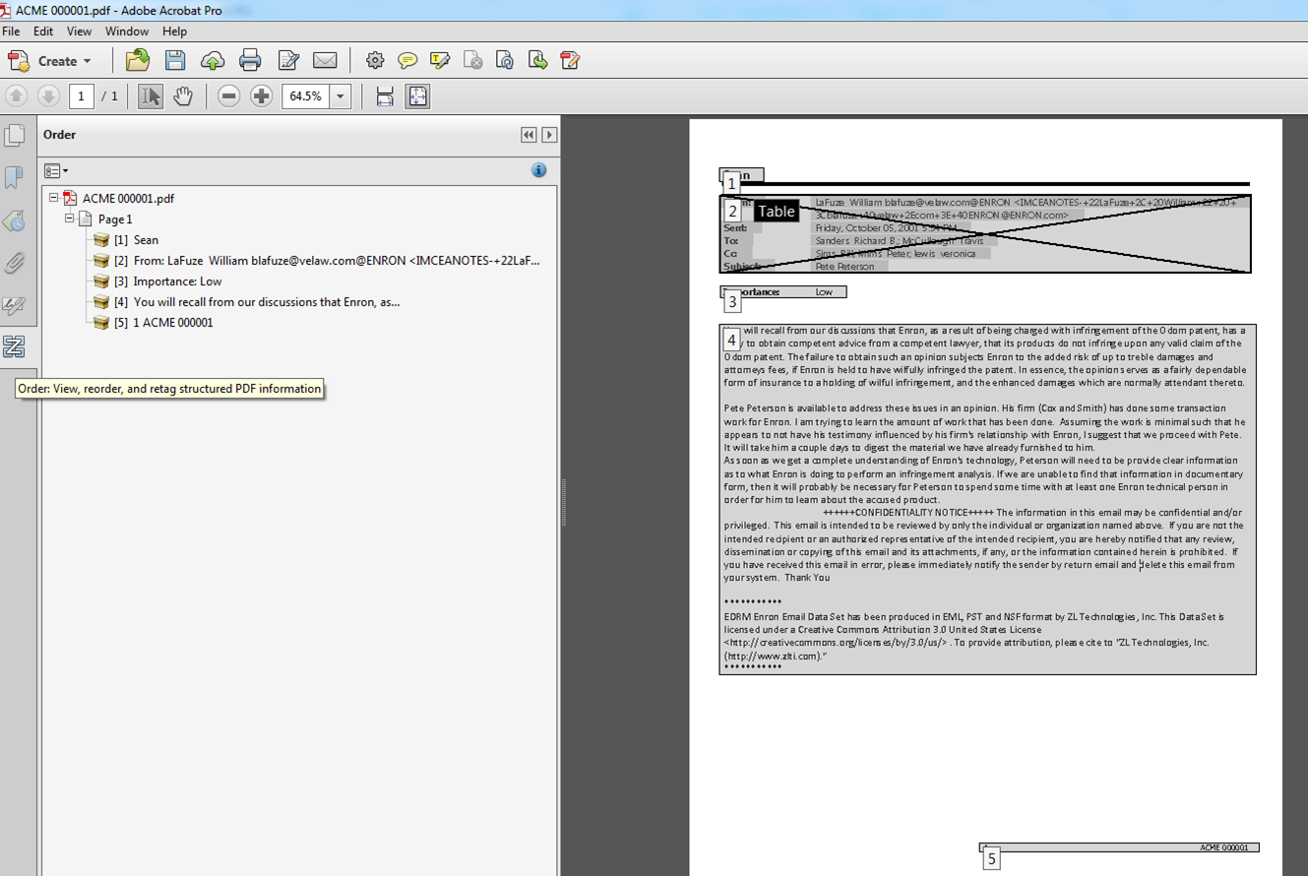Viewport: 1308px width, 876px height.
Task: Go to previous page arrow
Action: tap(16, 96)
